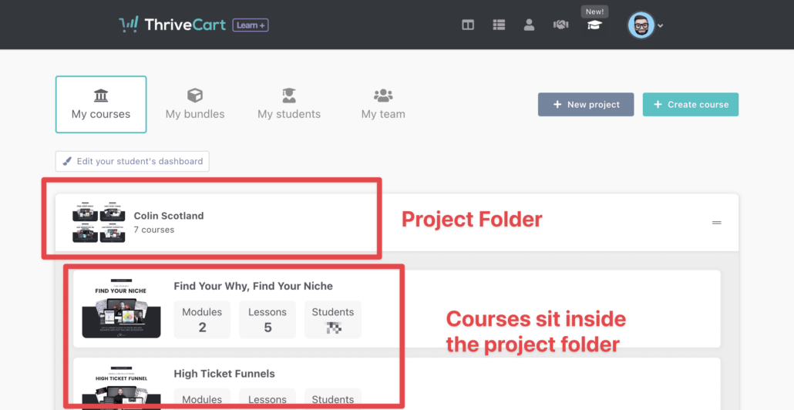Click Modules count for Find Your Niche
Image resolution: width=794 pixels, height=410 pixels.
(x=202, y=320)
